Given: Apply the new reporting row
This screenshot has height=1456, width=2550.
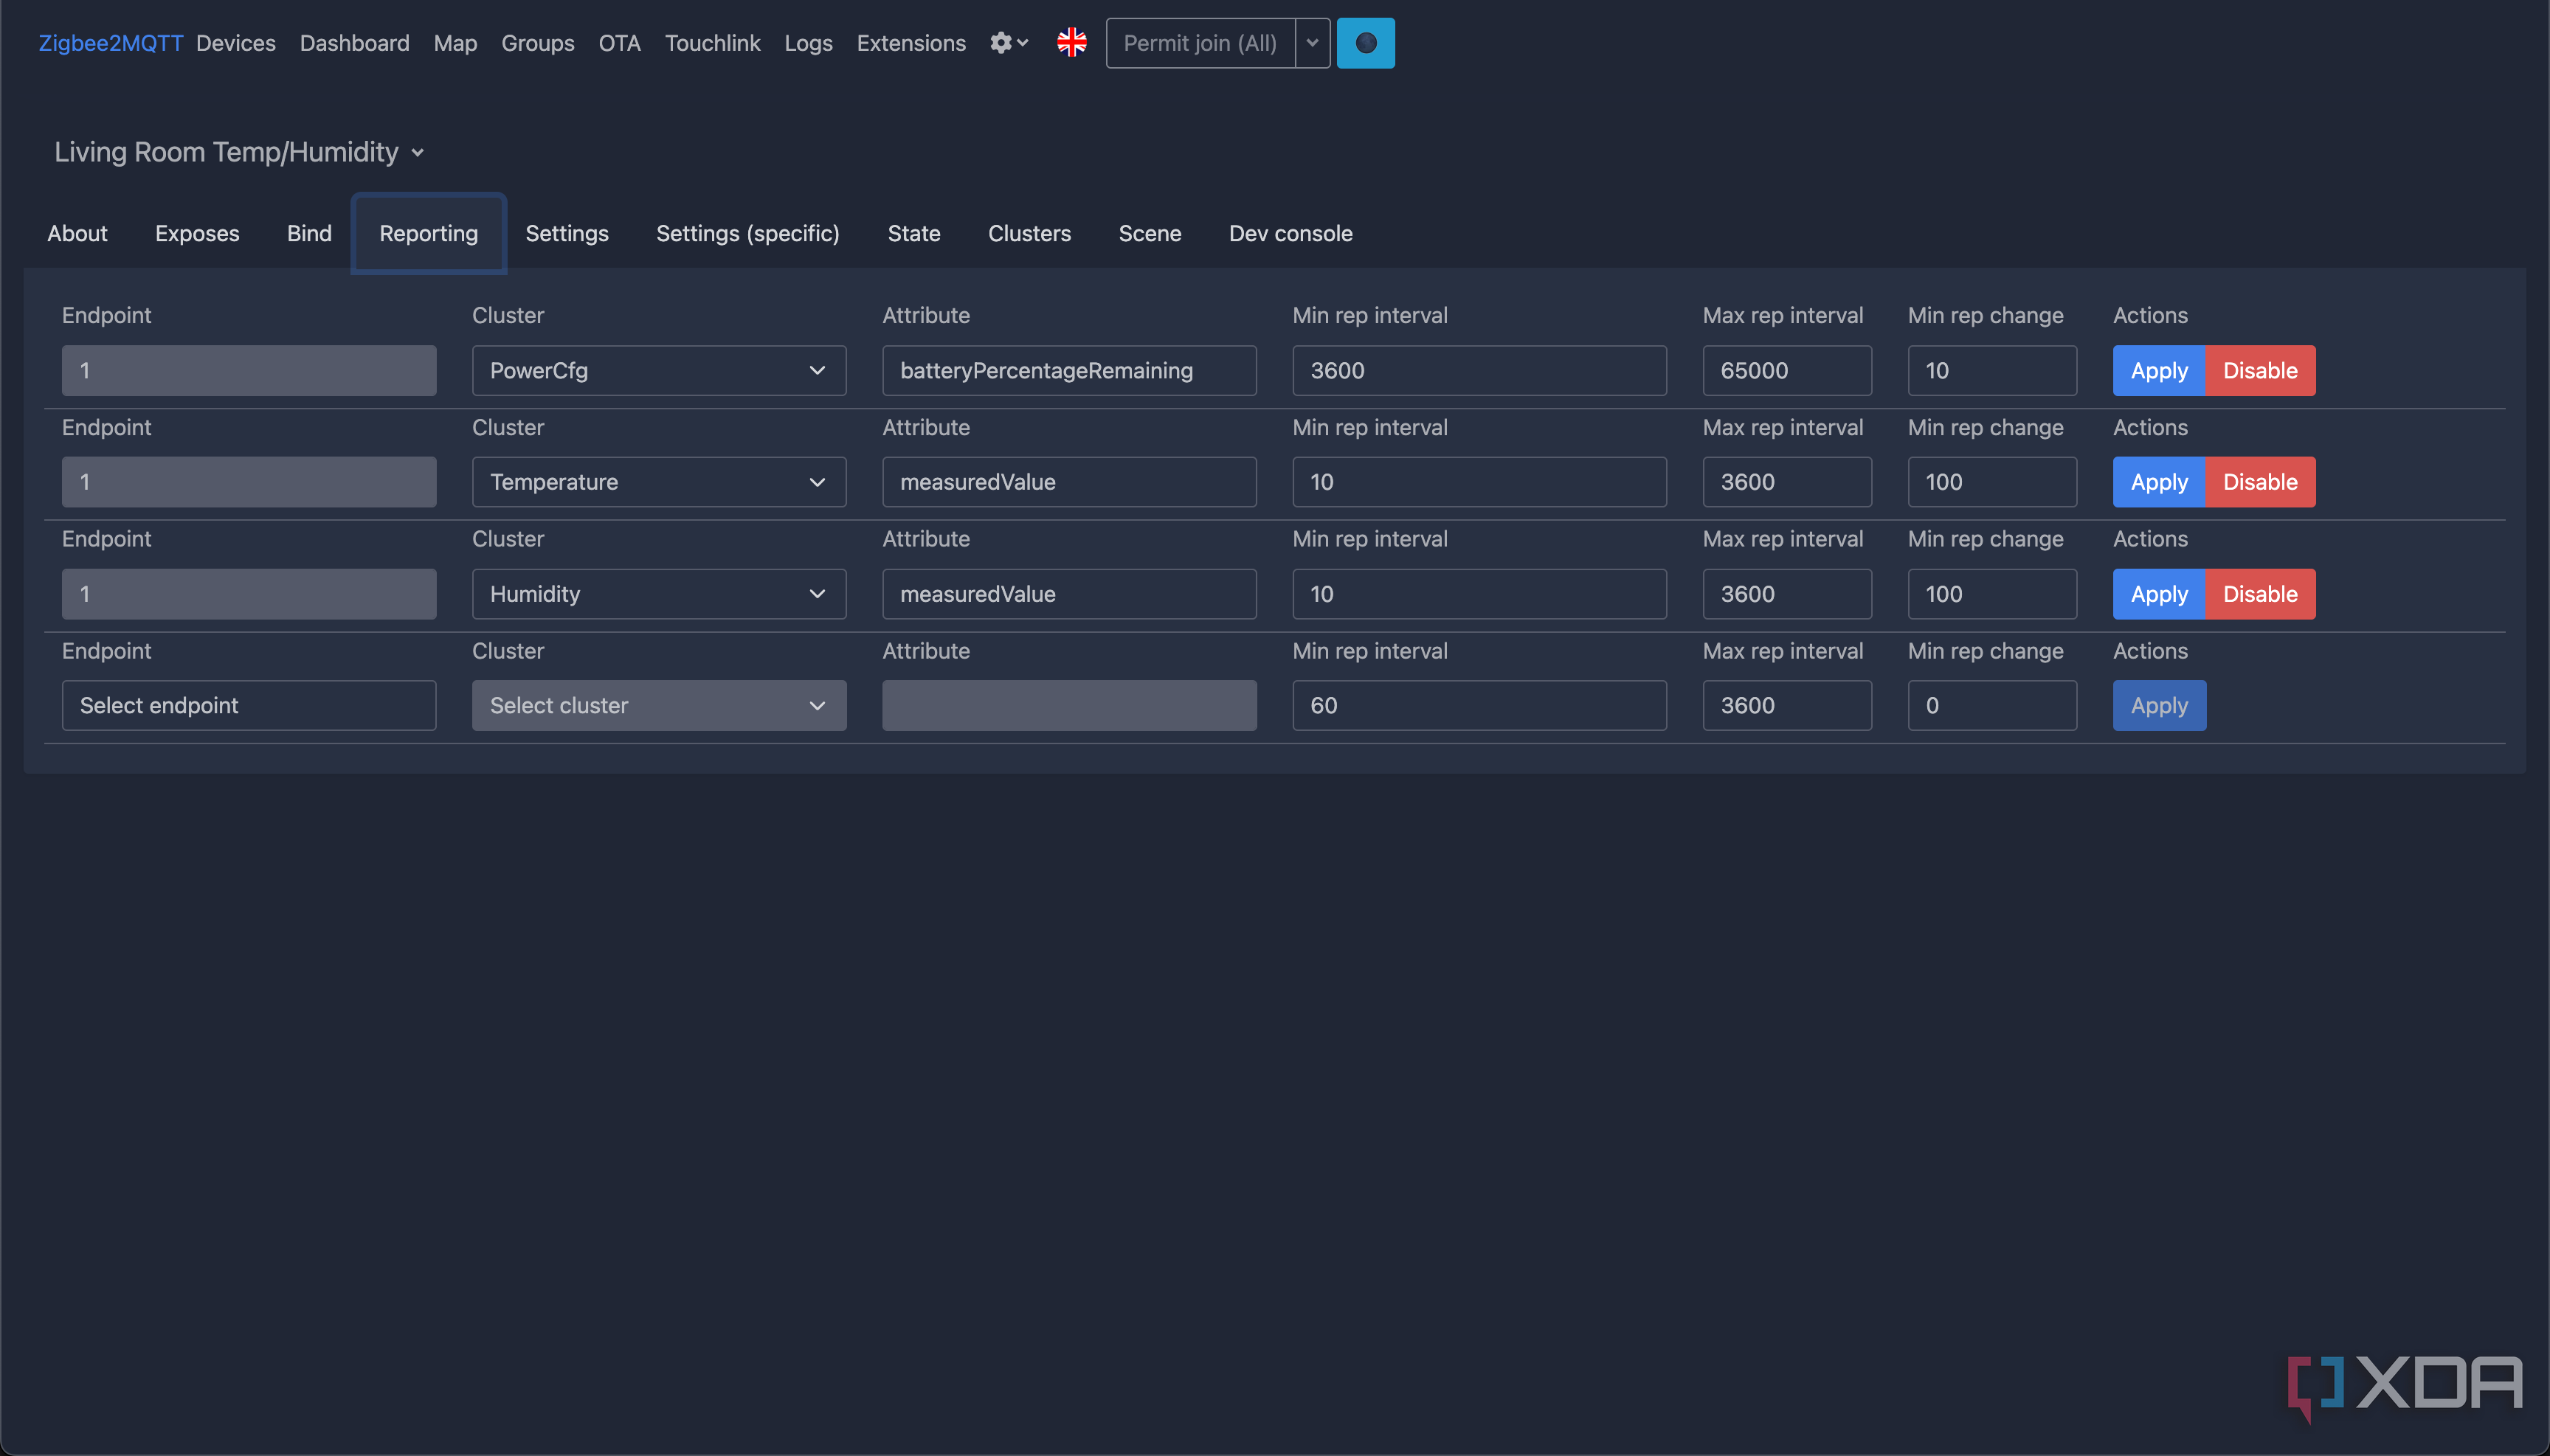Looking at the screenshot, I should point(2159,706).
